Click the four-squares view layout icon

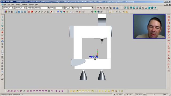tap(156, 8)
